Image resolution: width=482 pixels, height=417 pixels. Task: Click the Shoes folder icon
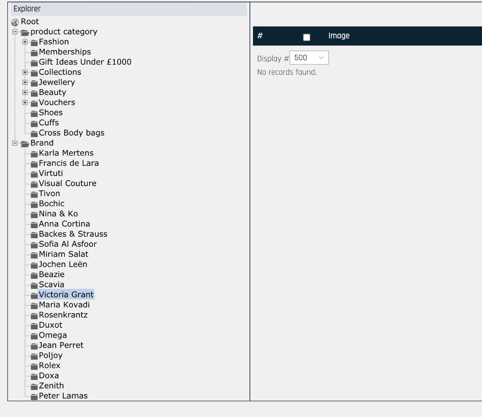point(34,113)
